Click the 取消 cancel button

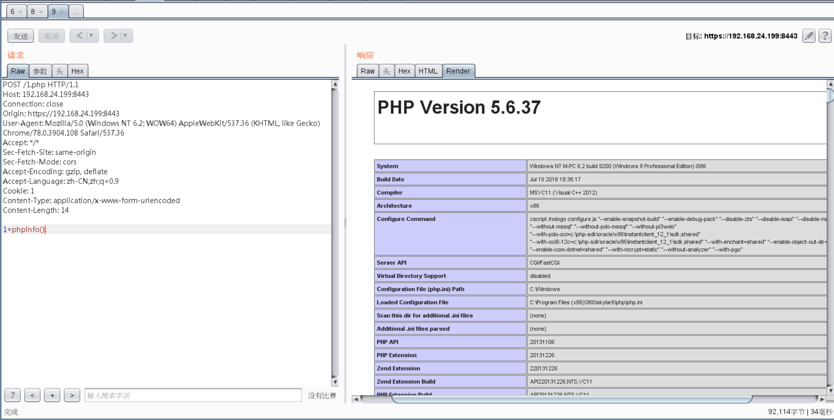tap(52, 36)
